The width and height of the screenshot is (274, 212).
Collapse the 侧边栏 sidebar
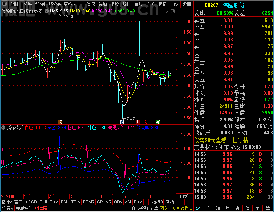pos(184,208)
